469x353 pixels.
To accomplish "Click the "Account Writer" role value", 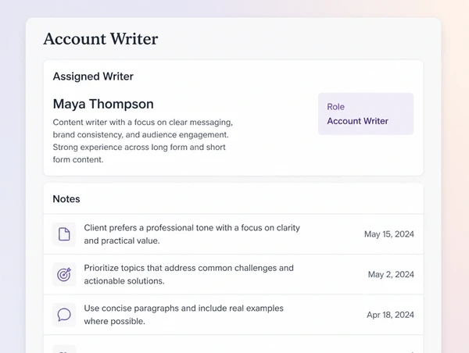I will click(x=357, y=121).
